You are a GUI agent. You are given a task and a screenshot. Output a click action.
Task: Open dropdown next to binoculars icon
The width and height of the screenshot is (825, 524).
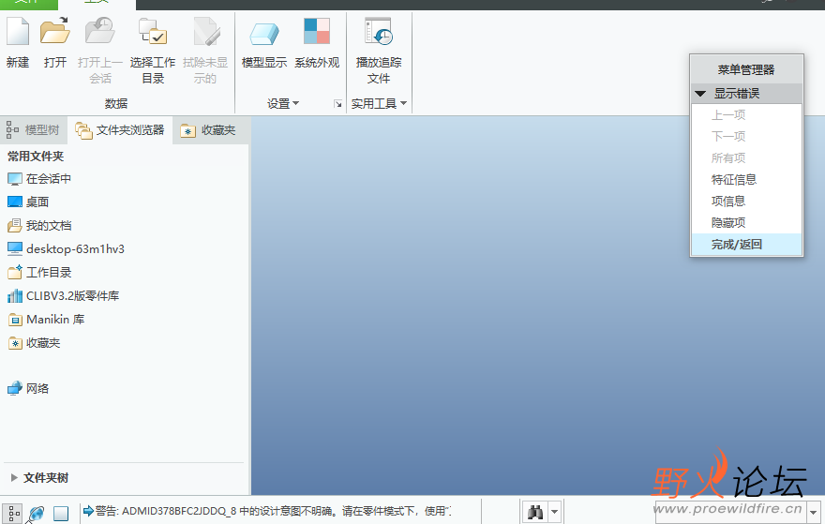pos(555,512)
